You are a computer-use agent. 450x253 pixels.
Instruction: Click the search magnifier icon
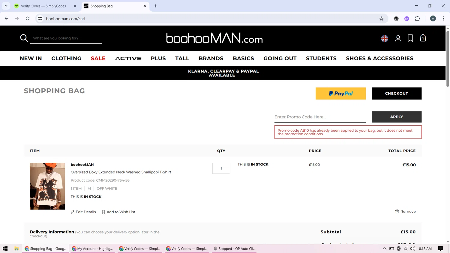[24, 38]
